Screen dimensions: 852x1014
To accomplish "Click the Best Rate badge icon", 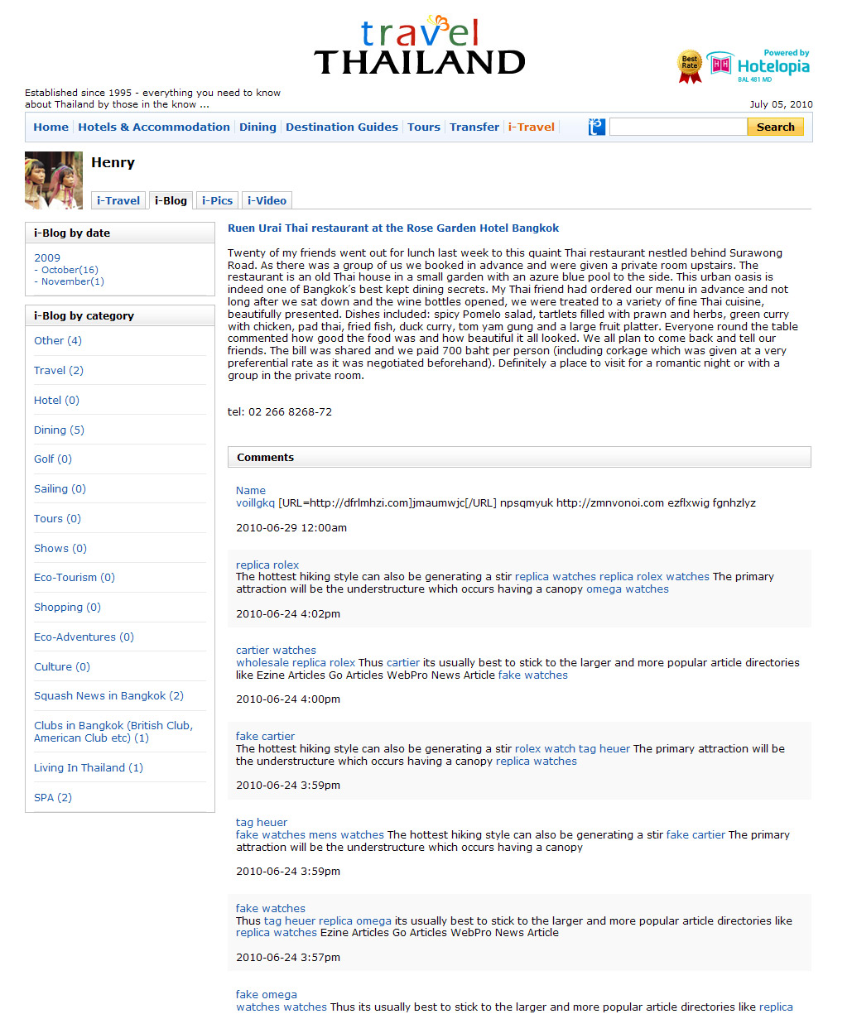I will [x=690, y=66].
